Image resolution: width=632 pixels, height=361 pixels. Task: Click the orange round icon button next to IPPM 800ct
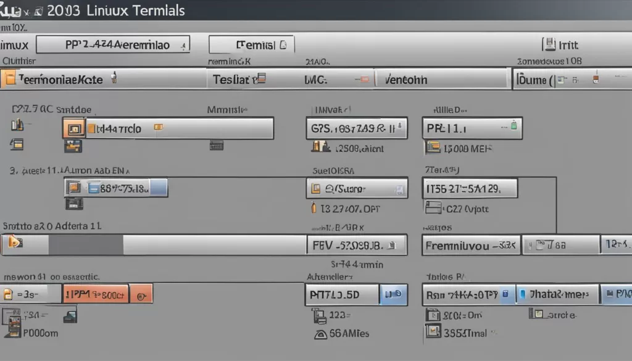141,294
